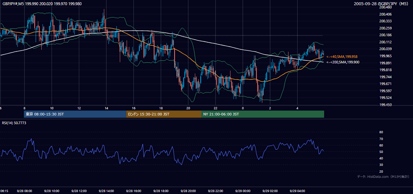The image size is (413, 194).
Task: Click hour label 8 under the price chart
Action: coord(24,108)
